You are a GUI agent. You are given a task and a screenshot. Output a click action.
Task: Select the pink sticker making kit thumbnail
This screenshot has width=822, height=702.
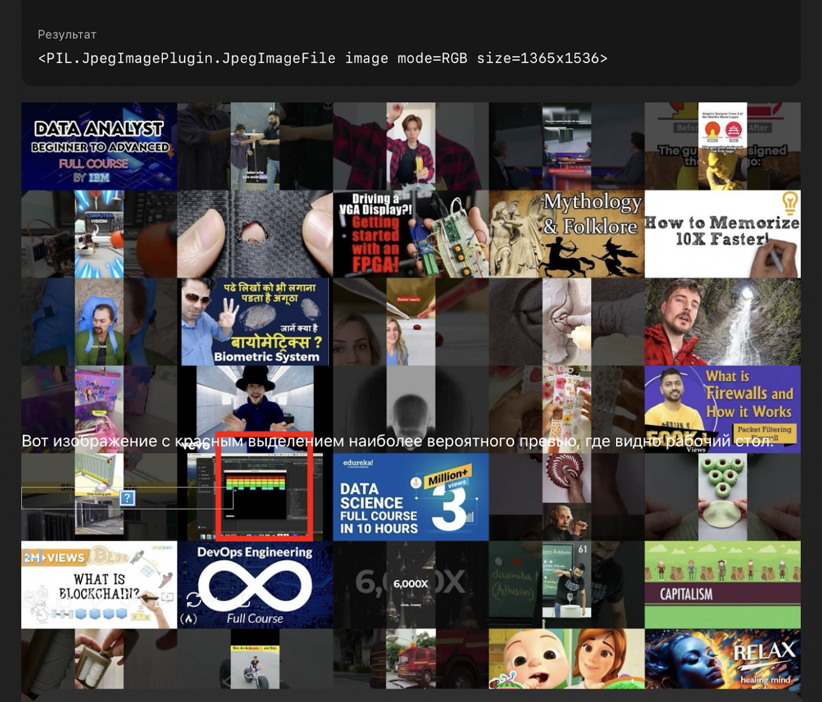click(x=99, y=409)
